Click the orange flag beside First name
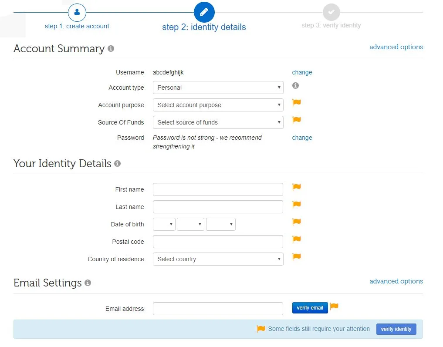Screen dimensions: 443x347 coord(297,187)
